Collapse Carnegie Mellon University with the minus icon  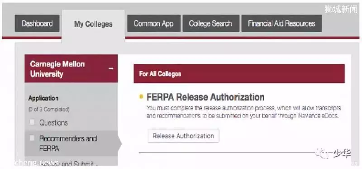111,69
